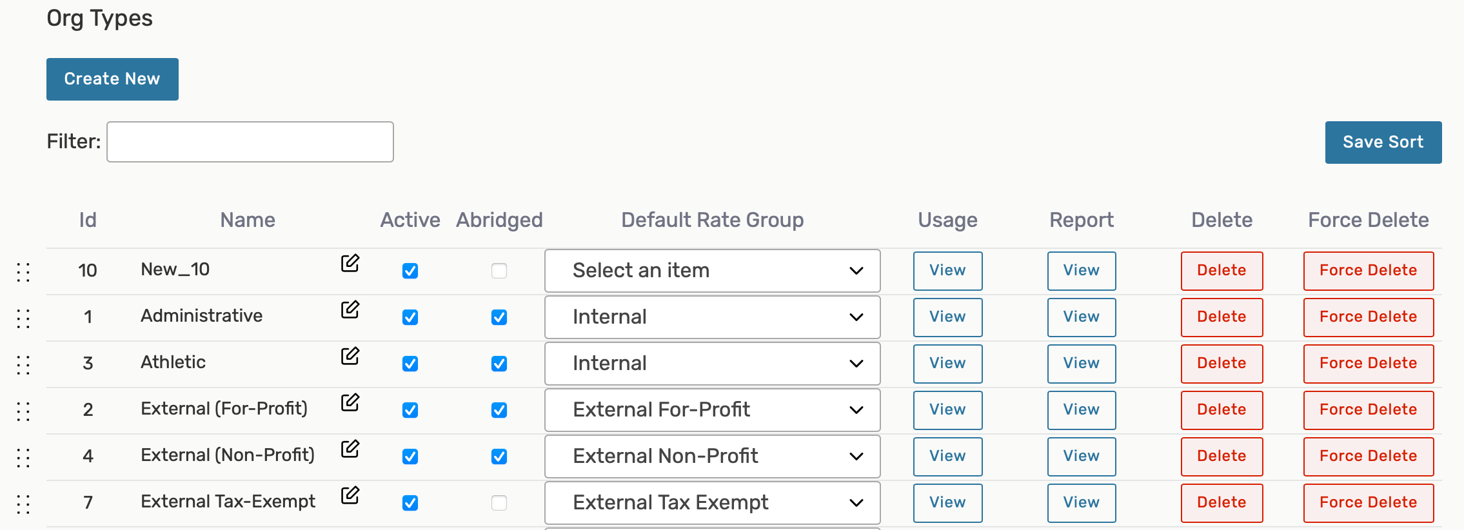Click edit icon for External Tax-Exempt
Viewport: 1464px width, 530px height.
point(350,495)
